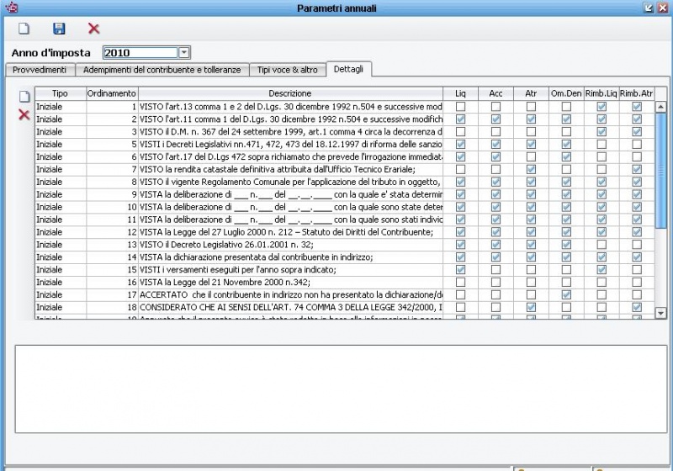Uncheck Om.Den checkbox for row 8
673x471 pixels.
coord(566,182)
